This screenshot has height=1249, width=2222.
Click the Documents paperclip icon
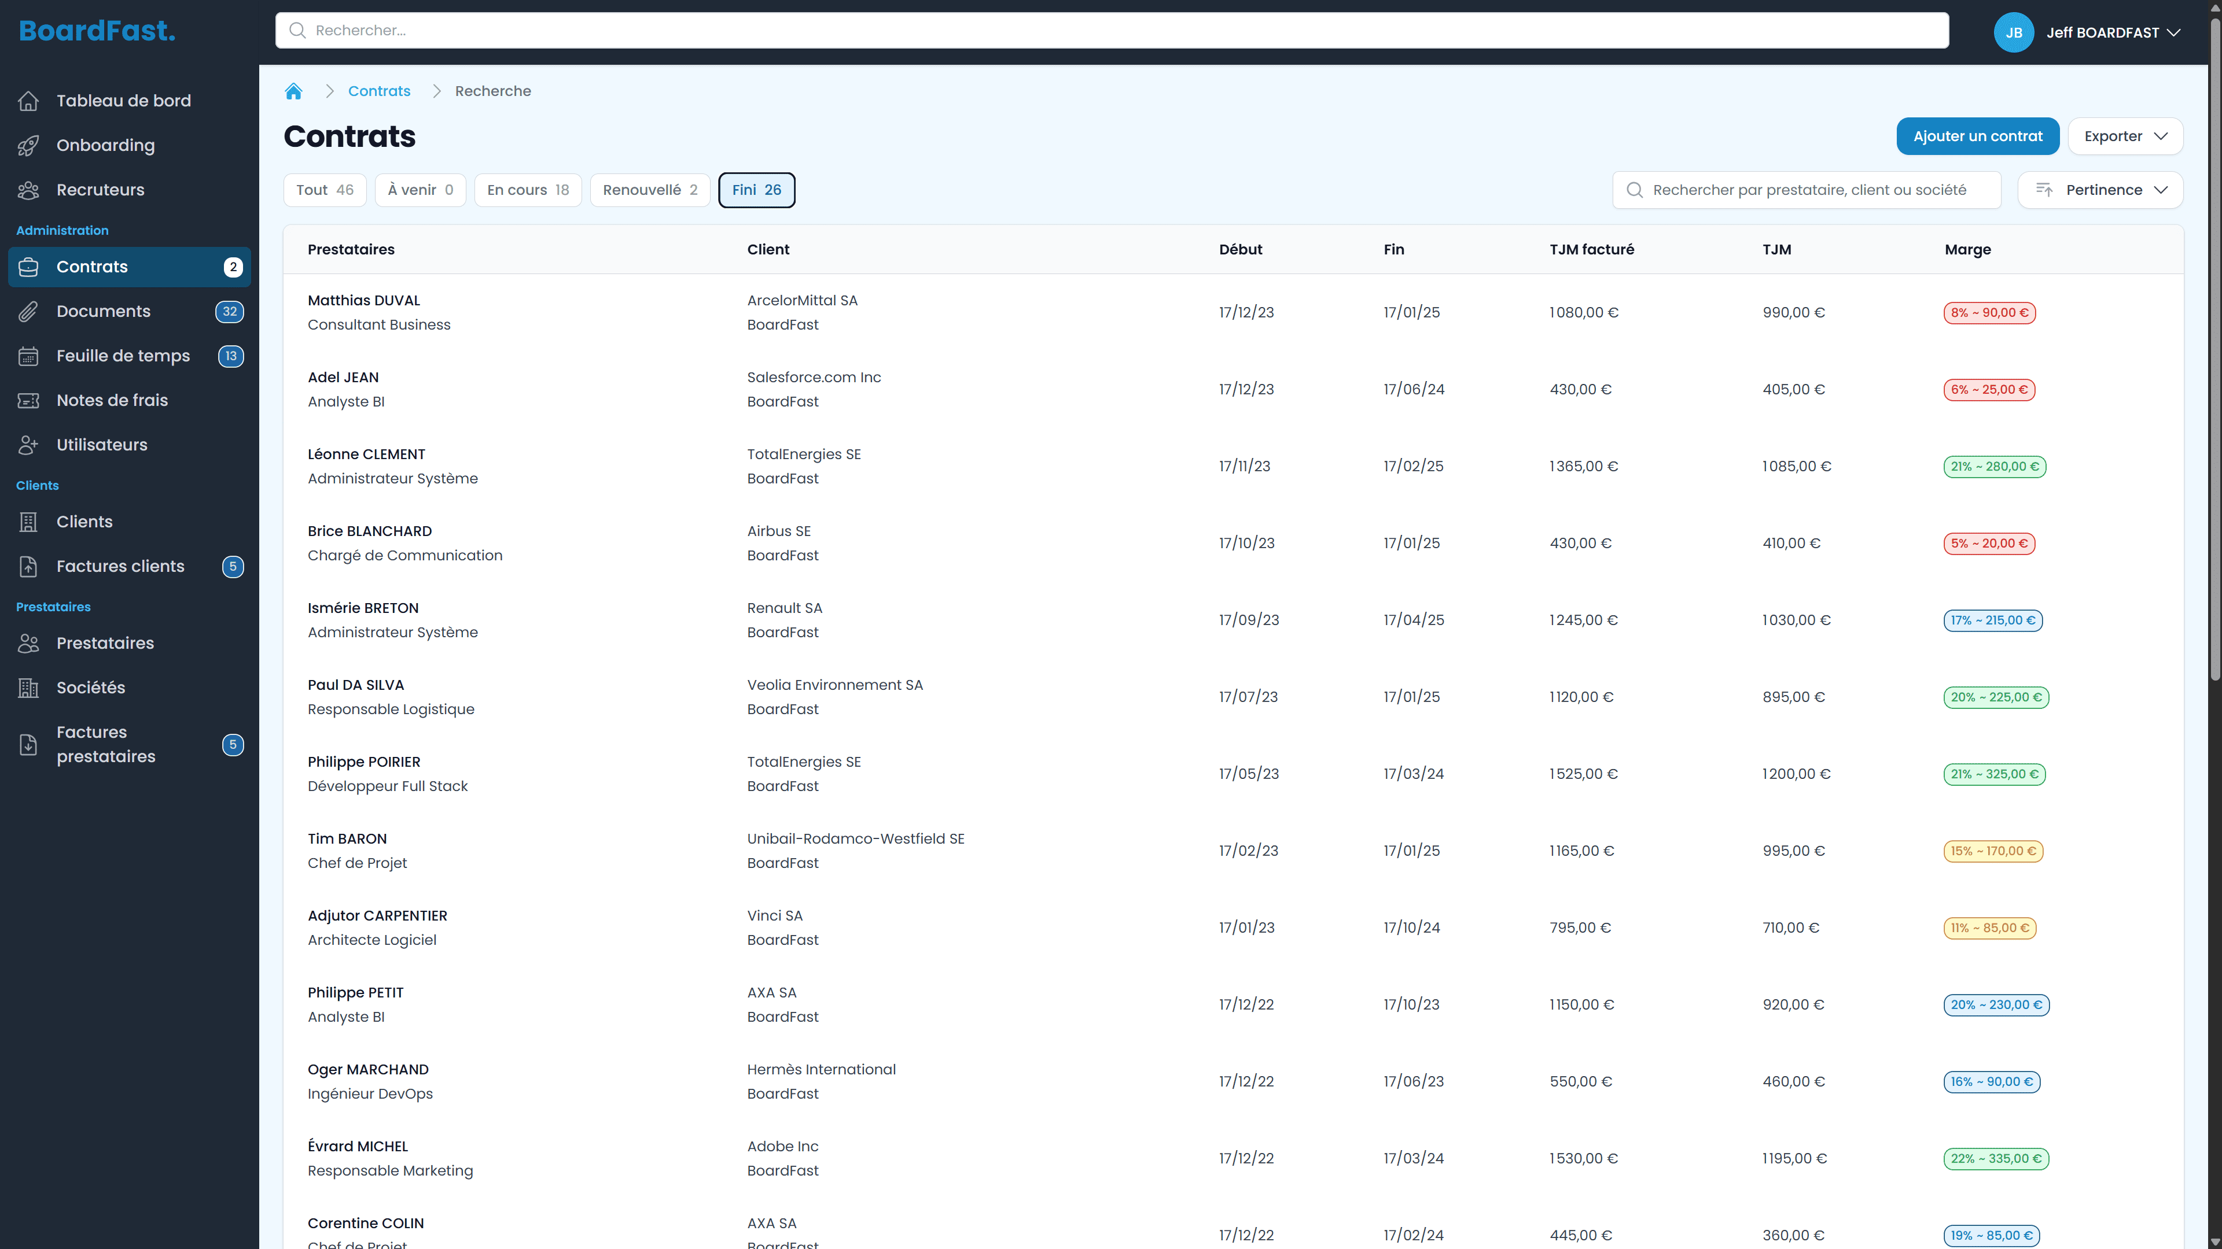click(x=28, y=312)
